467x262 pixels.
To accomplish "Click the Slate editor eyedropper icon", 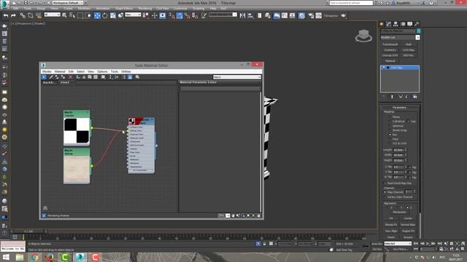I will click(x=51, y=77).
